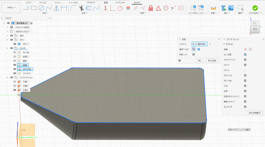This screenshot has width=265, height=147.
Task: Switch to the サーフェス tab
Action: pyautogui.click(x=43, y=2)
